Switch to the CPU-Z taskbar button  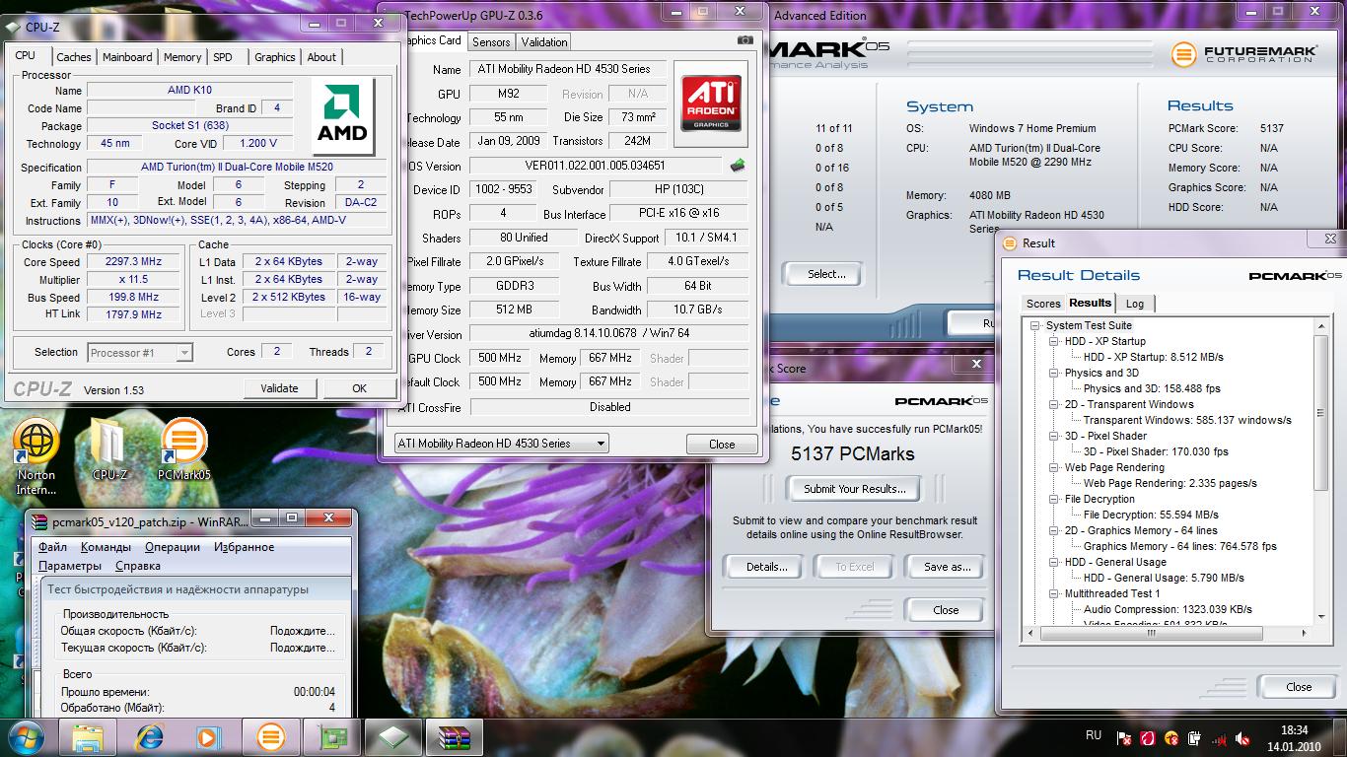[392, 736]
